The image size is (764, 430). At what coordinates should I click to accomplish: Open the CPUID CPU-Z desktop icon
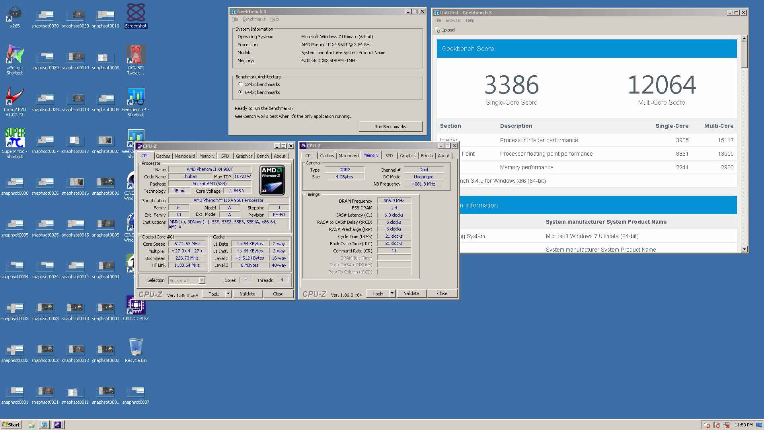[136, 308]
